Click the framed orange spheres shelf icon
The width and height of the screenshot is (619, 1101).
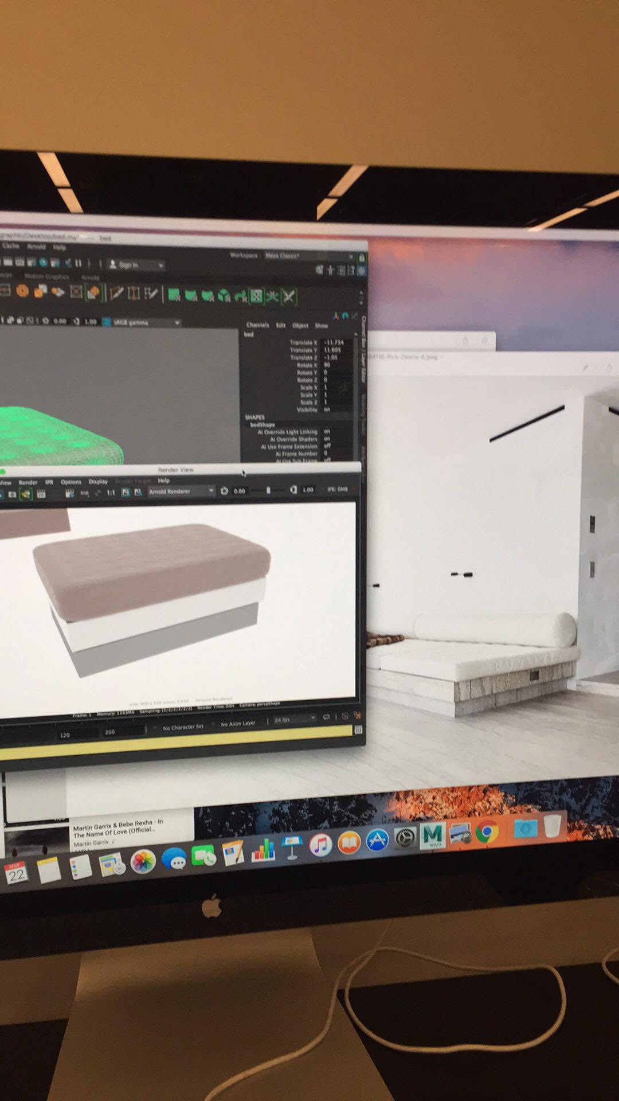(x=93, y=293)
